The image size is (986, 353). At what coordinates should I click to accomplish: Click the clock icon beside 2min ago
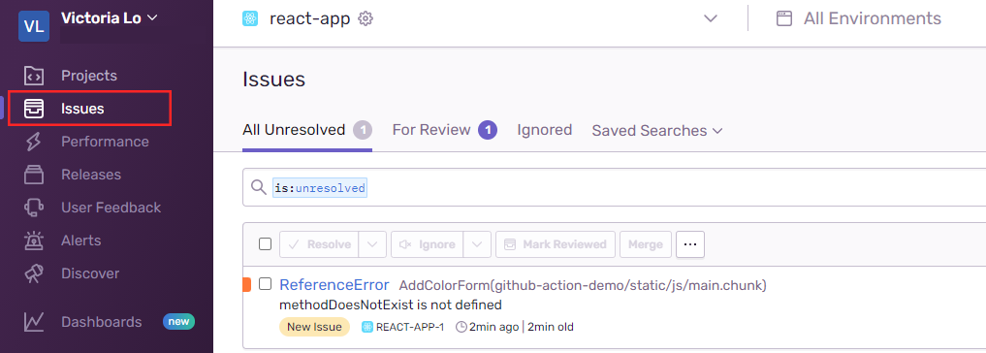[461, 327]
